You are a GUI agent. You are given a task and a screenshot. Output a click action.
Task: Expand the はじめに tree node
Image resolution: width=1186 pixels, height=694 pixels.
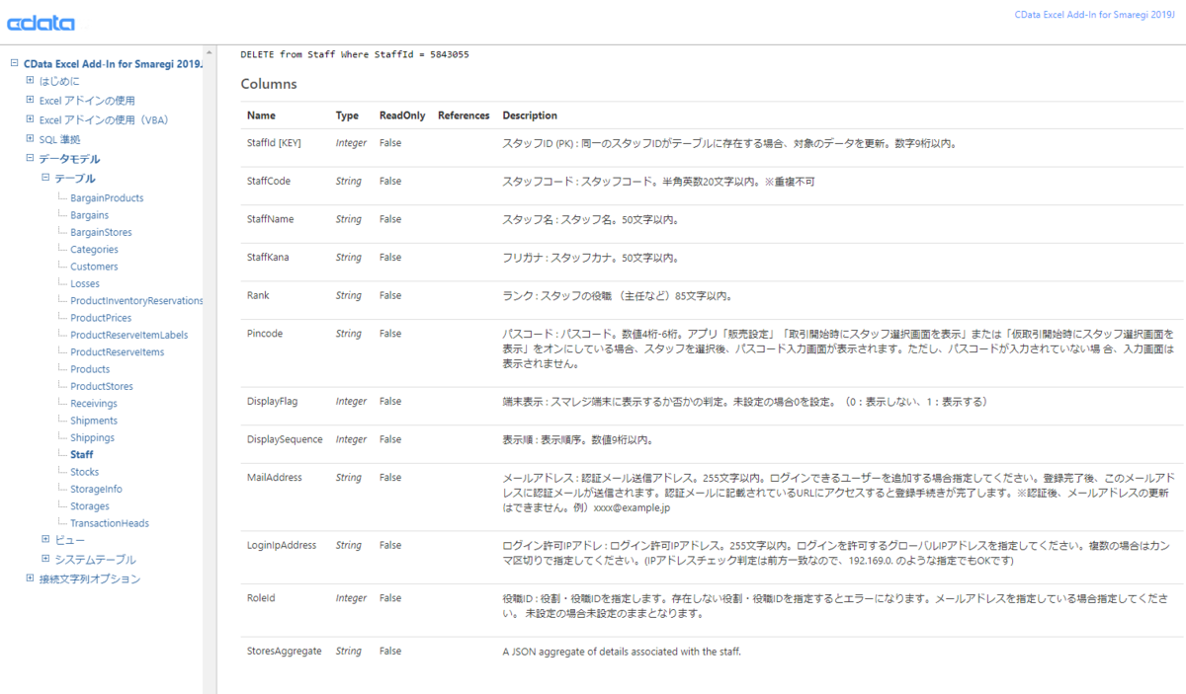[30, 81]
